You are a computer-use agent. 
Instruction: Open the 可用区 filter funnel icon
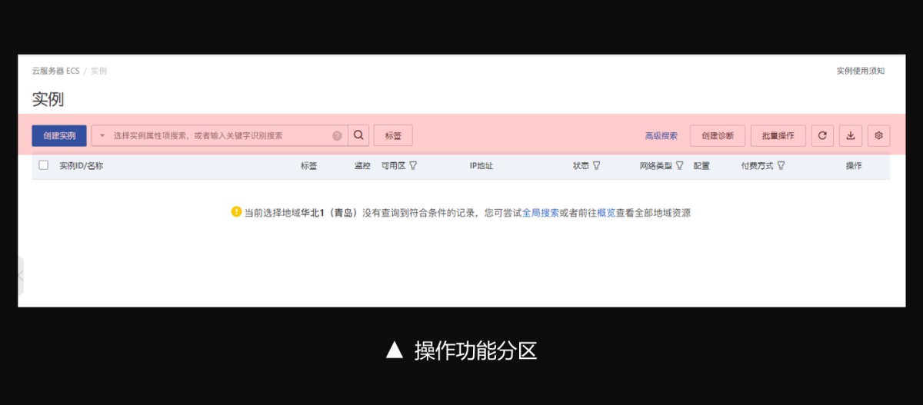click(413, 165)
